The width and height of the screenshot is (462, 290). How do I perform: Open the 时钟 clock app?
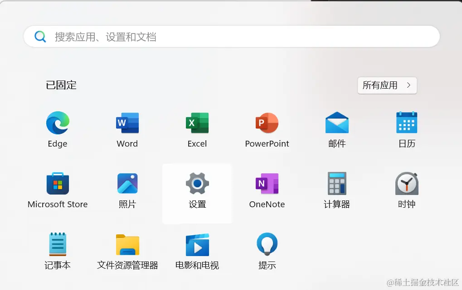407,184
